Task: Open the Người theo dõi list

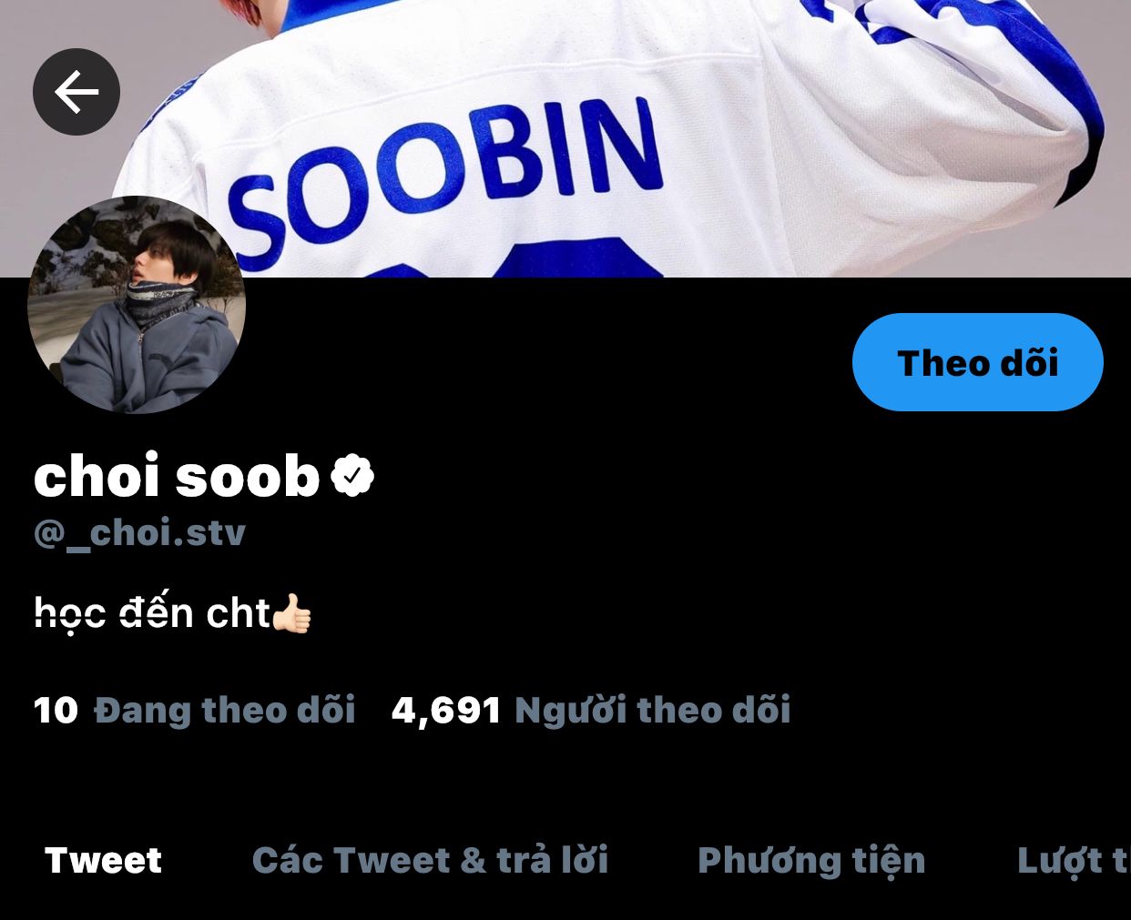Action: [653, 710]
